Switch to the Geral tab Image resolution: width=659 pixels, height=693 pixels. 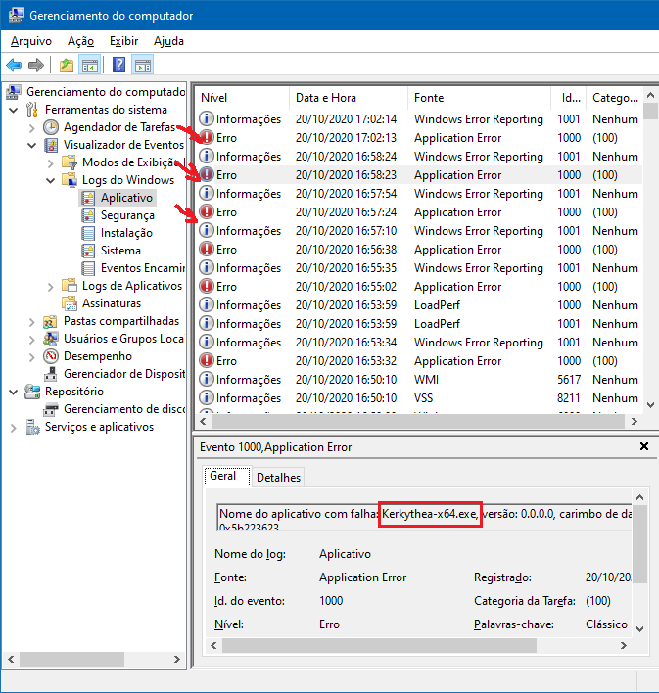click(227, 476)
